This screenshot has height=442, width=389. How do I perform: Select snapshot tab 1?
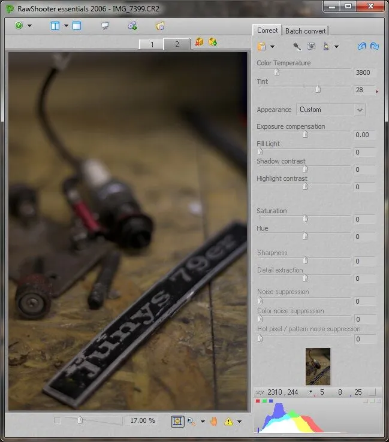(x=152, y=44)
